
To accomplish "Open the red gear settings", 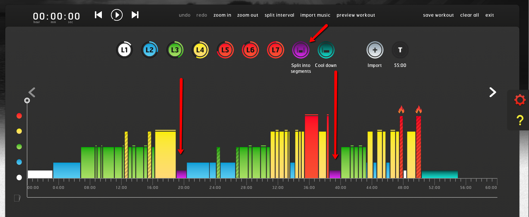I will point(520,100).
